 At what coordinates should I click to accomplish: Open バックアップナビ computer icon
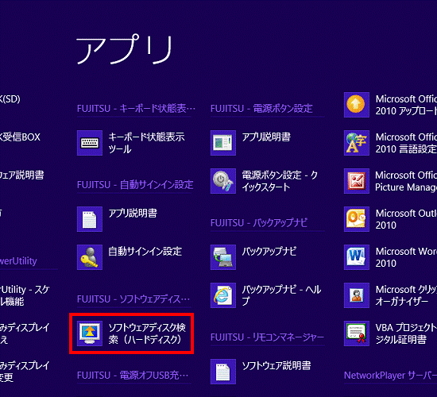(x=223, y=257)
